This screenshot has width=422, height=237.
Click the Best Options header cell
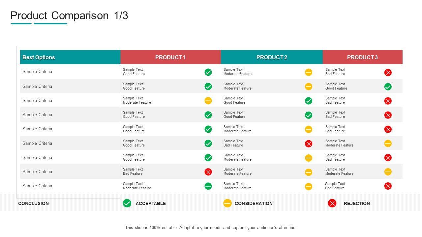tap(39, 57)
